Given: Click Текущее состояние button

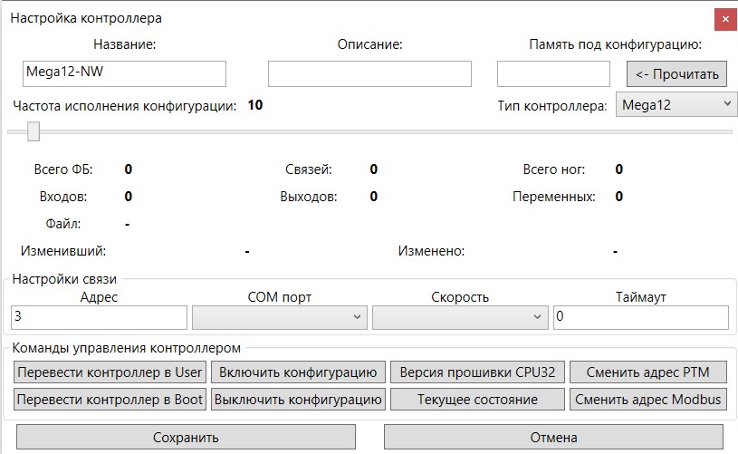Looking at the screenshot, I should [477, 399].
